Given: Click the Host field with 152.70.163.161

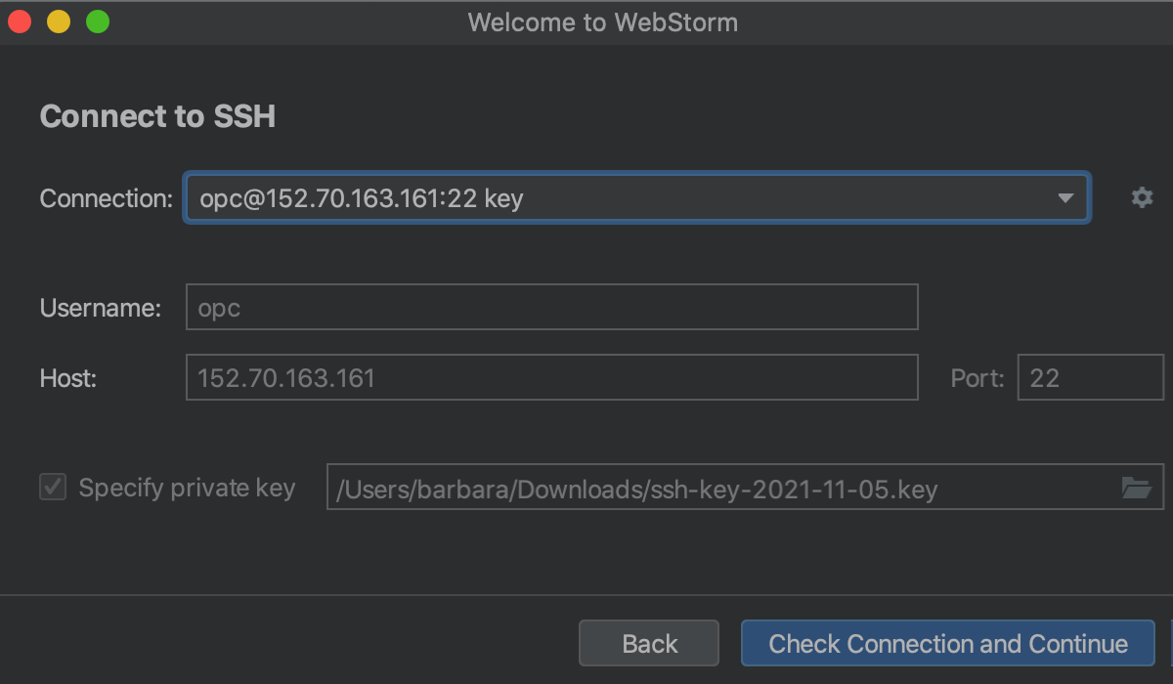Looking at the screenshot, I should click(x=551, y=377).
